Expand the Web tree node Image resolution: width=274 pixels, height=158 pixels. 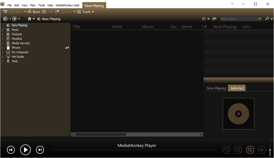pyautogui.click(x=3, y=61)
